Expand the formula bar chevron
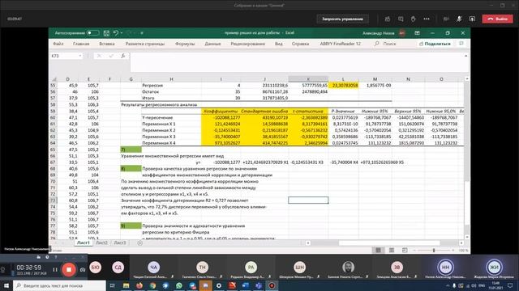This screenshot has width=519, height=291. click(465, 56)
